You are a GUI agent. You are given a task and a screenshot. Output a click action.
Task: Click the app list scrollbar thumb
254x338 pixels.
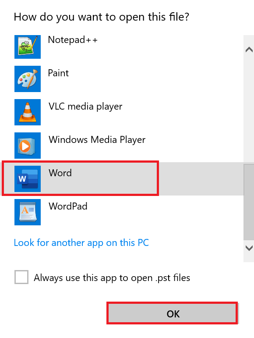coord(249,202)
